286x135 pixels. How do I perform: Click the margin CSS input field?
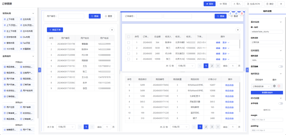click(x=267, y=120)
